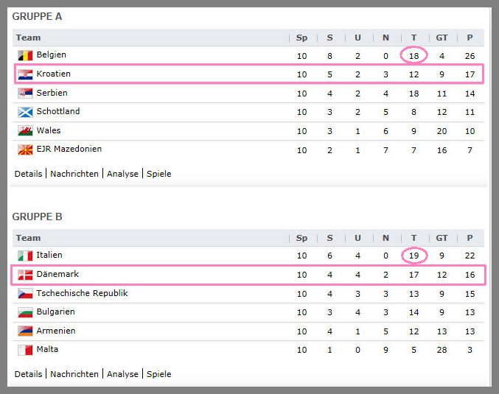Click the Dänemark flag icon

click(25, 275)
